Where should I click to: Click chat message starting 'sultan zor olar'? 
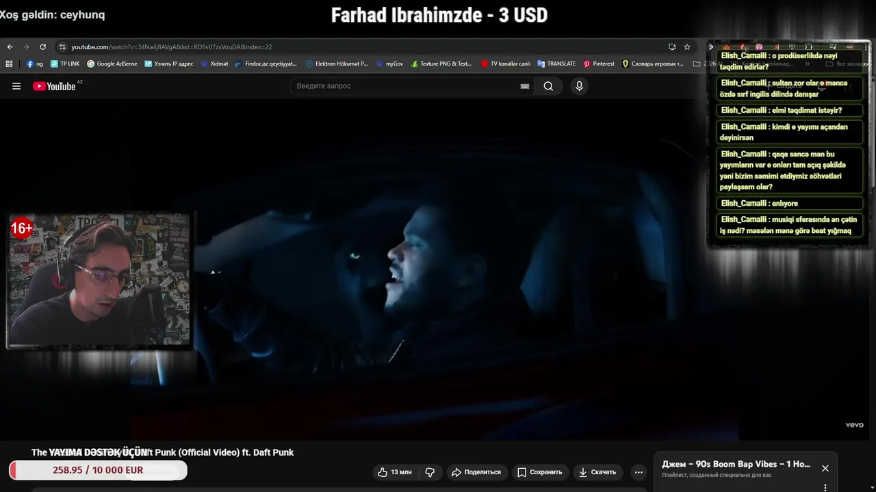[790, 88]
